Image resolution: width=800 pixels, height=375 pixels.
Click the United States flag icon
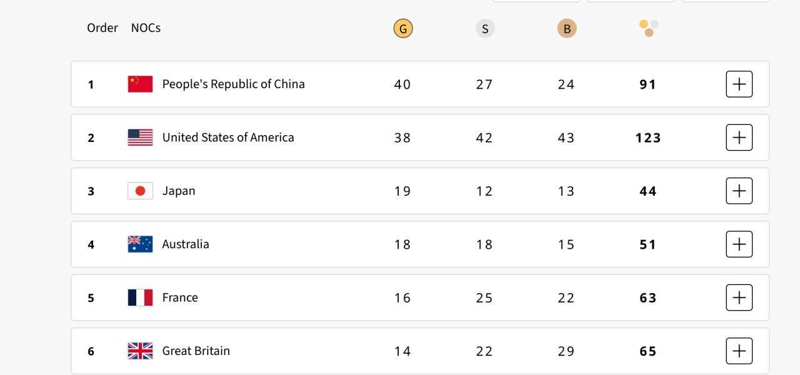[x=140, y=137]
